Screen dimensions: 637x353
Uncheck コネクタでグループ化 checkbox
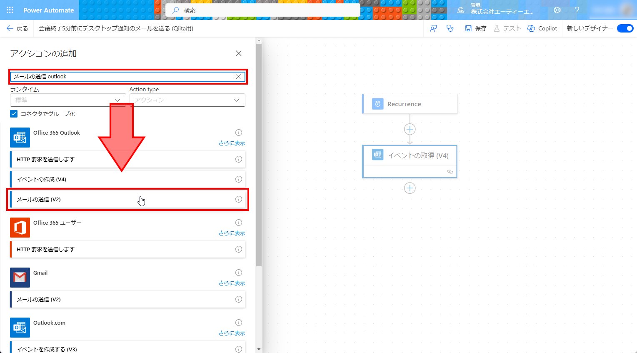pyautogui.click(x=14, y=114)
